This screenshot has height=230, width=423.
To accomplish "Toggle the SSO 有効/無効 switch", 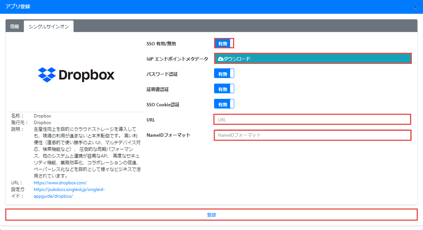I will point(224,43).
